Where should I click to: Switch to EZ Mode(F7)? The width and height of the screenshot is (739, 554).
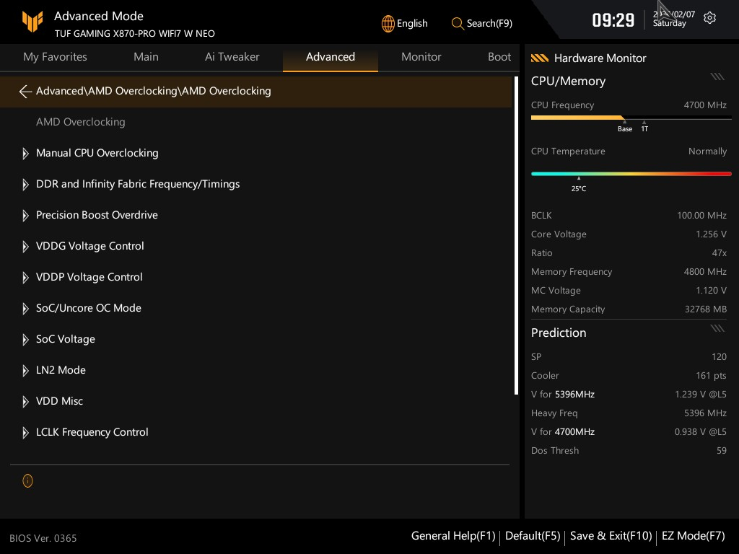[693, 536]
